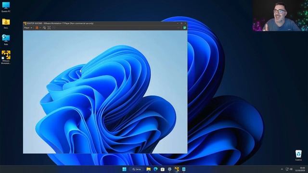Select the Rete network desktop icon
Viewport: 308px width, 173px height.
[x=6, y=40]
